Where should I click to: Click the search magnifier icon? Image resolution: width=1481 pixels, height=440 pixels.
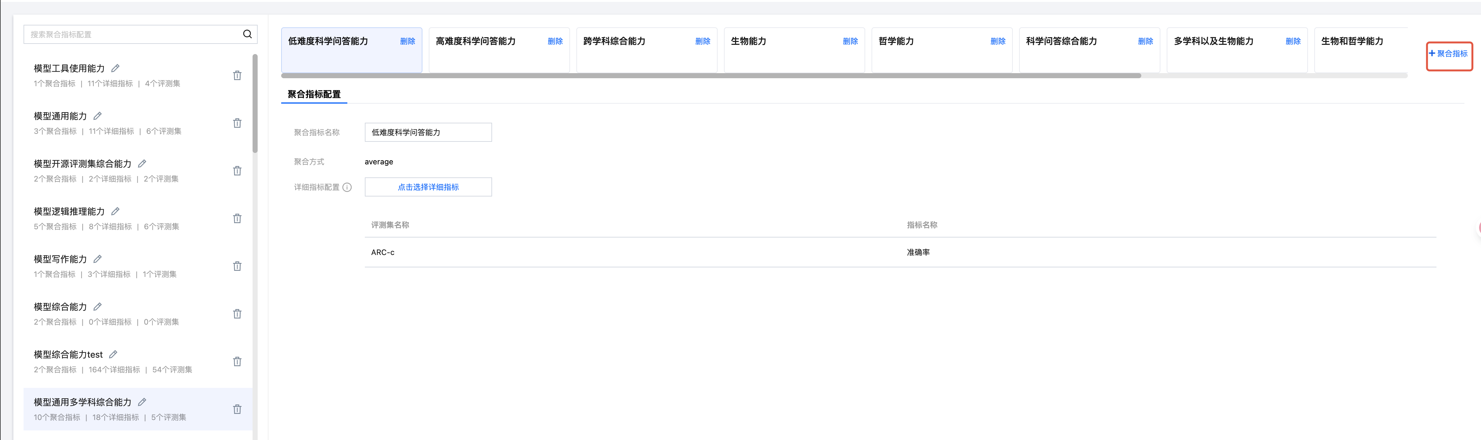[x=247, y=34]
